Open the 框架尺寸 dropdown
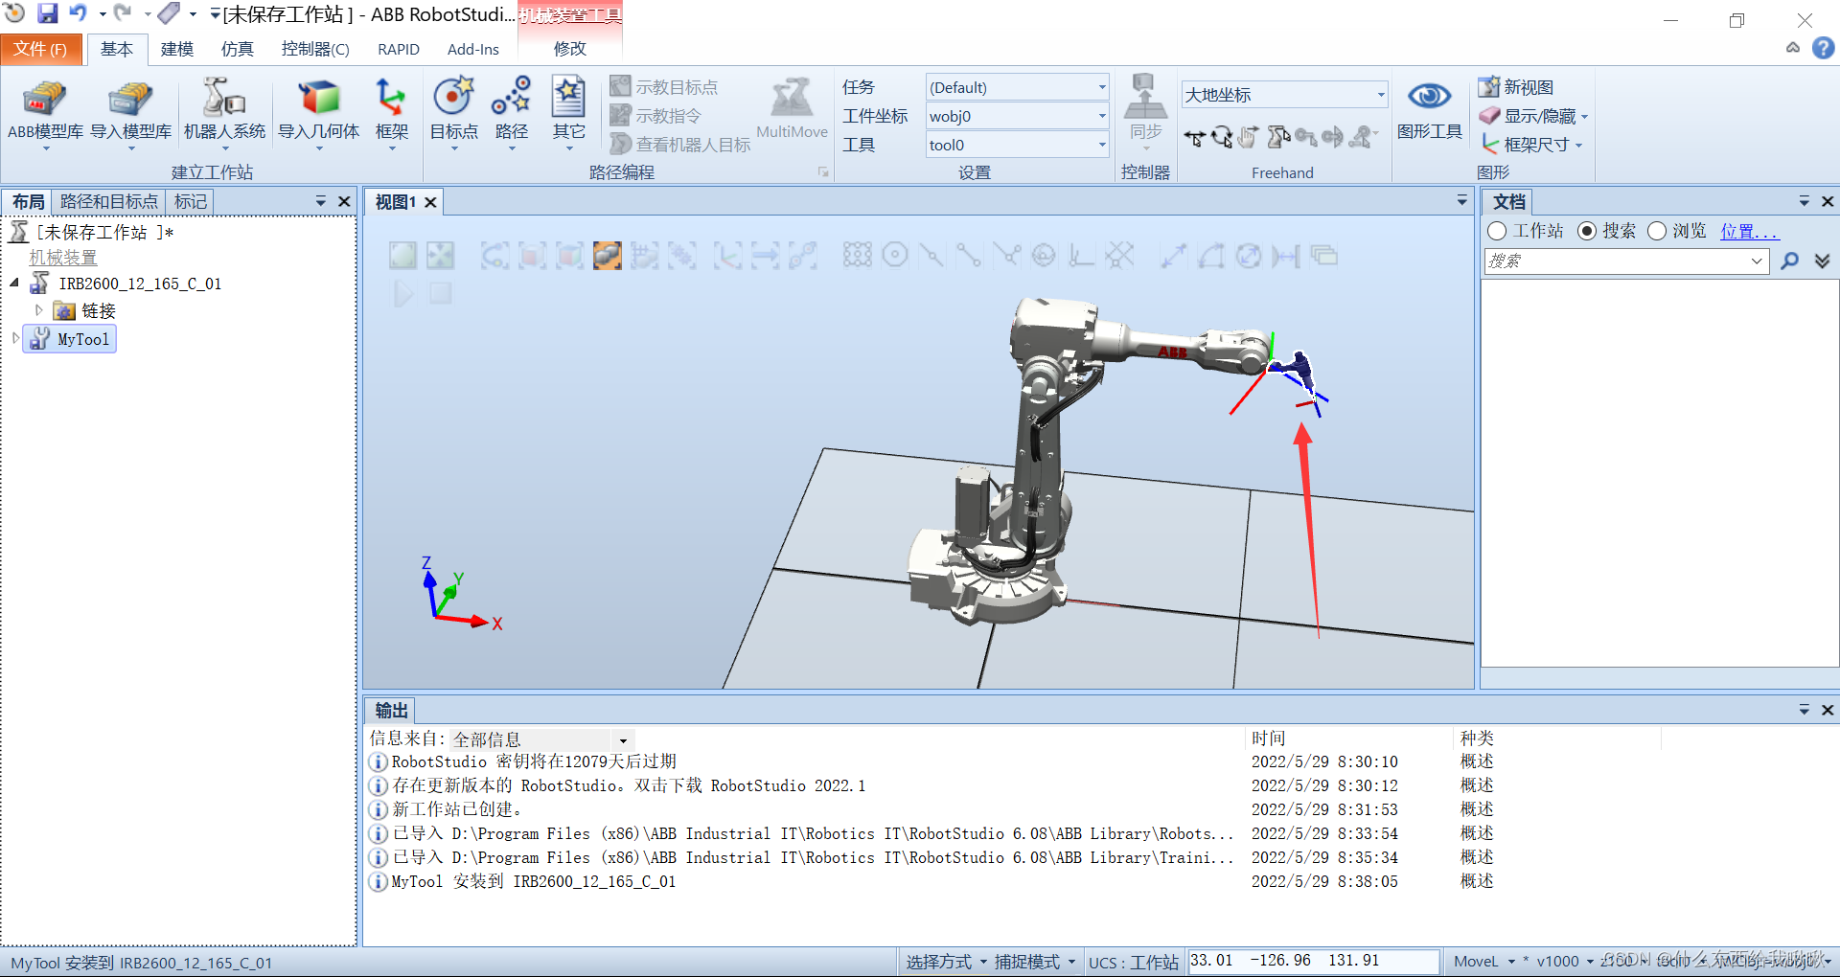This screenshot has width=1840, height=977. point(1530,145)
